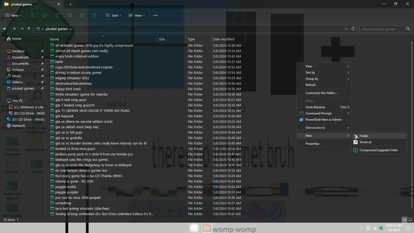The height and width of the screenshot is (233, 414).
Task: Sort by the Type column header
Action: pos(198,39)
